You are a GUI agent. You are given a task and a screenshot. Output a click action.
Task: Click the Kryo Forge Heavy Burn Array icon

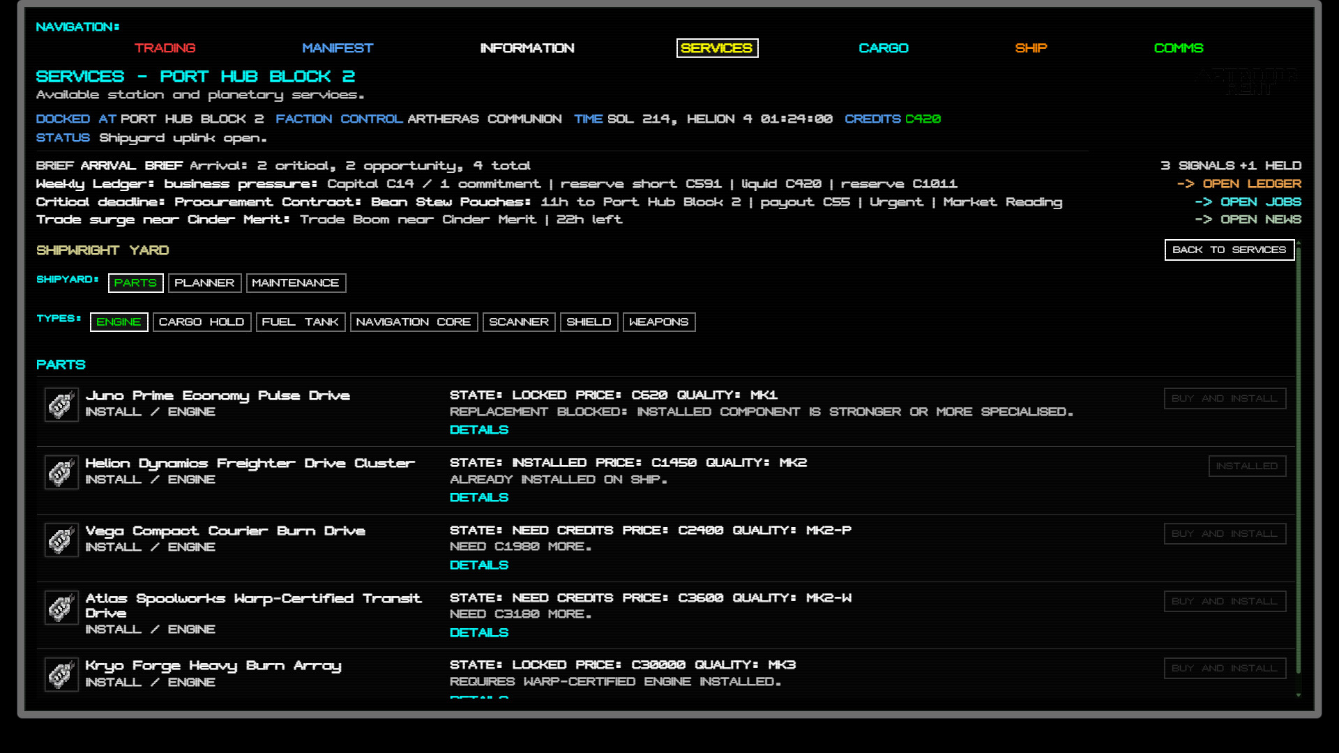tap(61, 674)
